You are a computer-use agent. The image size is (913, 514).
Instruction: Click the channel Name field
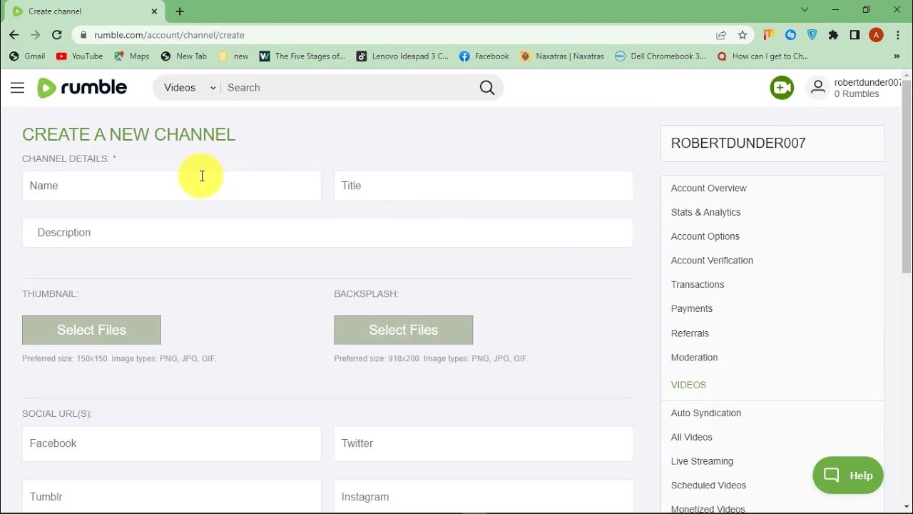pyautogui.click(x=172, y=186)
